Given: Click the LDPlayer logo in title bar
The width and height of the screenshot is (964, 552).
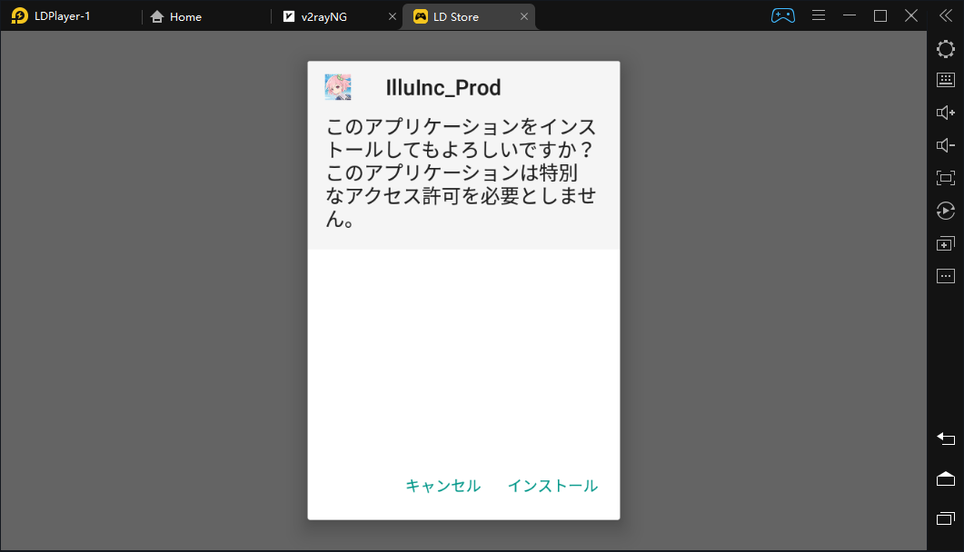Looking at the screenshot, I should click(20, 15).
